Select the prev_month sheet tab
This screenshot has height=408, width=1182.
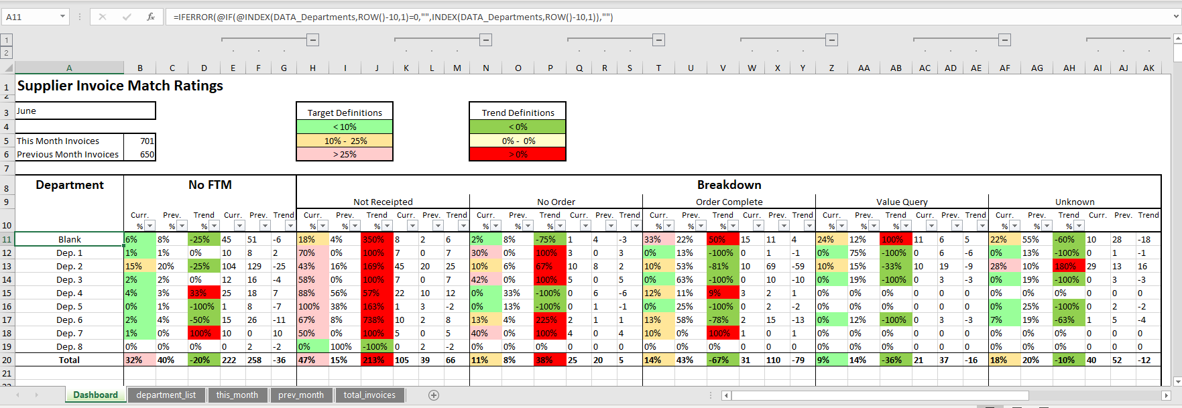[300, 395]
